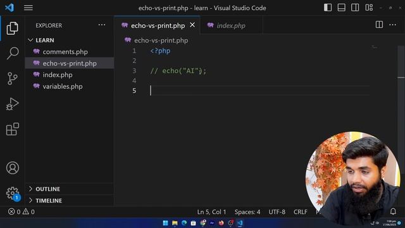Viewport: 405px width, 228px height.
Task: Place cursor on empty line 5
Action: point(259,91)
